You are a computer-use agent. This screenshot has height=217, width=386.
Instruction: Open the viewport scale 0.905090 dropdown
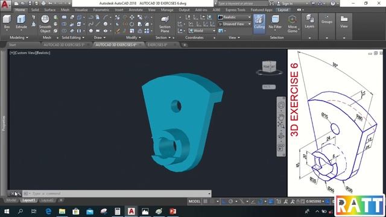pos(315,201)
